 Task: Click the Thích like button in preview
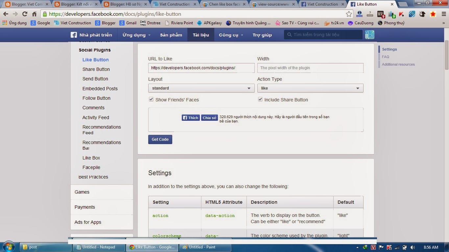pos(191,118)
